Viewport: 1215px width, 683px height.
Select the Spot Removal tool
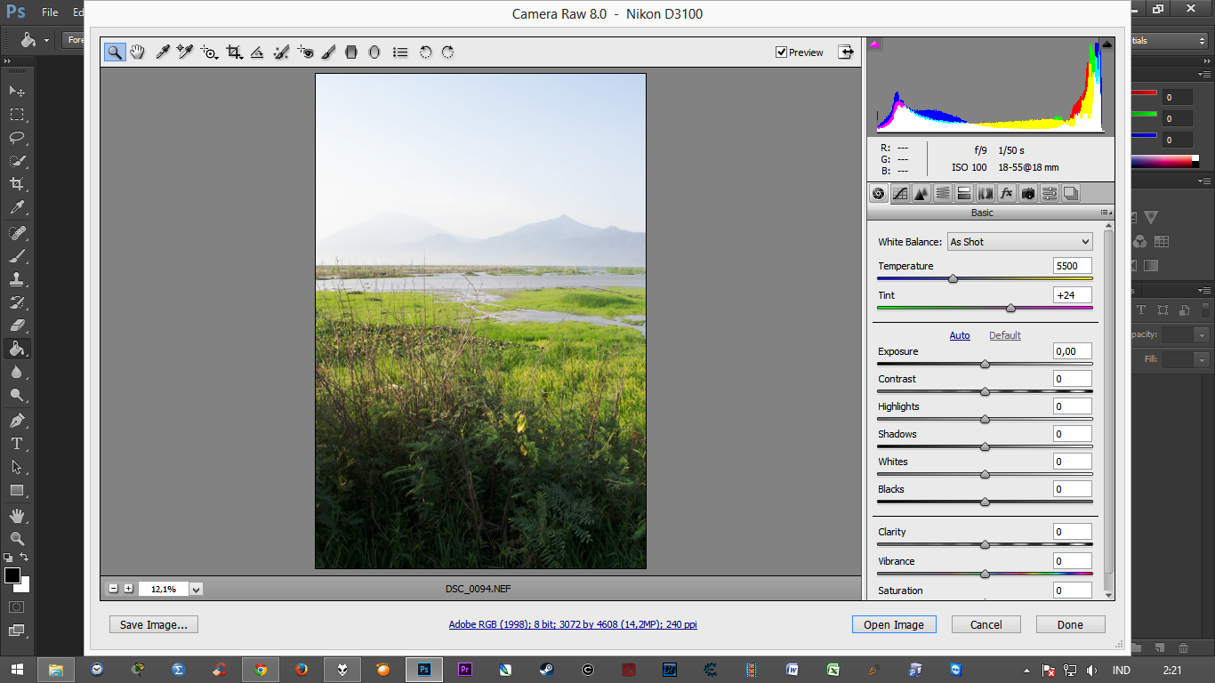[x=281, y=52]
